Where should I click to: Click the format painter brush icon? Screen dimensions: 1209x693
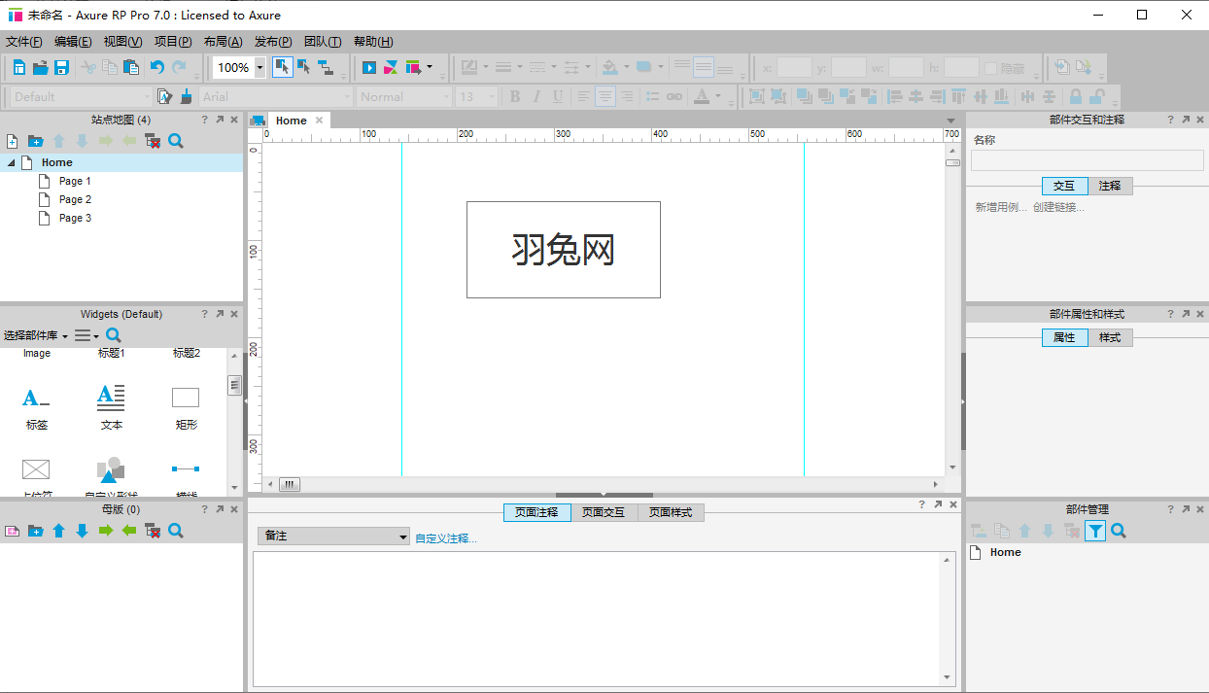[186, 96]
